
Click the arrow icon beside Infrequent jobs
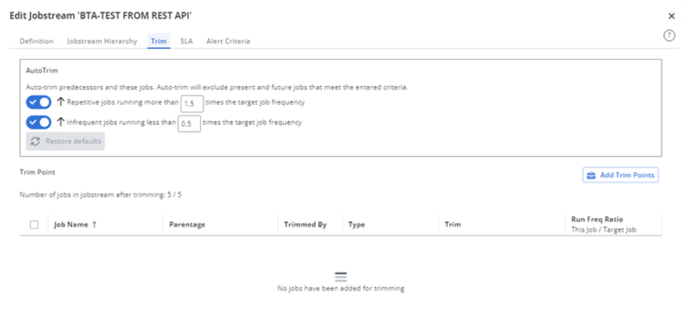point(61,123)
